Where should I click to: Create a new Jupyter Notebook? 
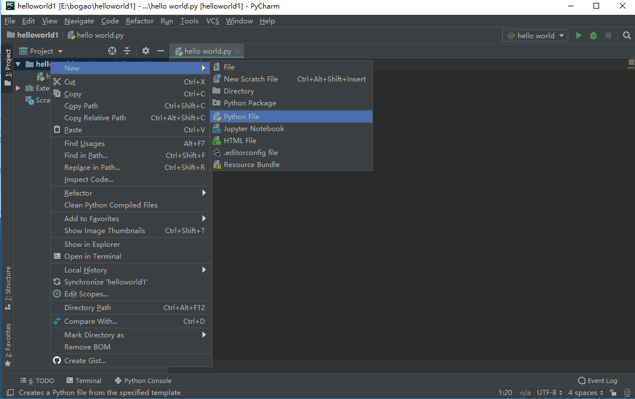[x=291, y=129]
